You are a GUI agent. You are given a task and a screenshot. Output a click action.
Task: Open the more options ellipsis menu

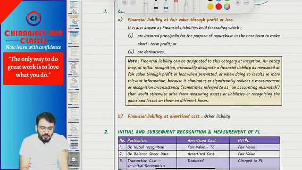[246, 2]
